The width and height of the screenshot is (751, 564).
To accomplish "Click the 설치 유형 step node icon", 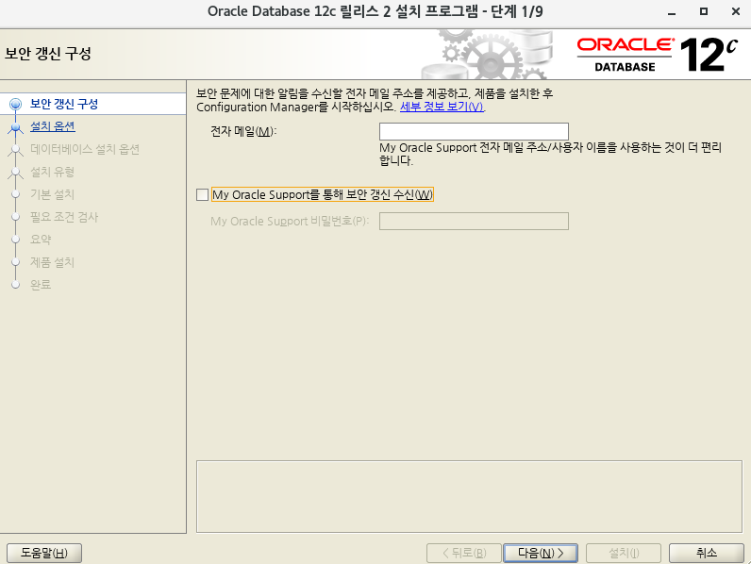I will click(x=15, y=172).
